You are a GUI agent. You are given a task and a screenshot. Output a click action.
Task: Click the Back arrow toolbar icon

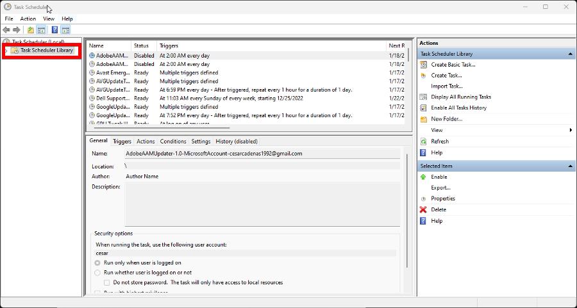pyautogui.click(x=6, y=29)
